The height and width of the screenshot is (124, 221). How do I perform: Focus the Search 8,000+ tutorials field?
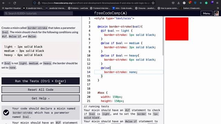pyautogui.click(x=38, y=13)
